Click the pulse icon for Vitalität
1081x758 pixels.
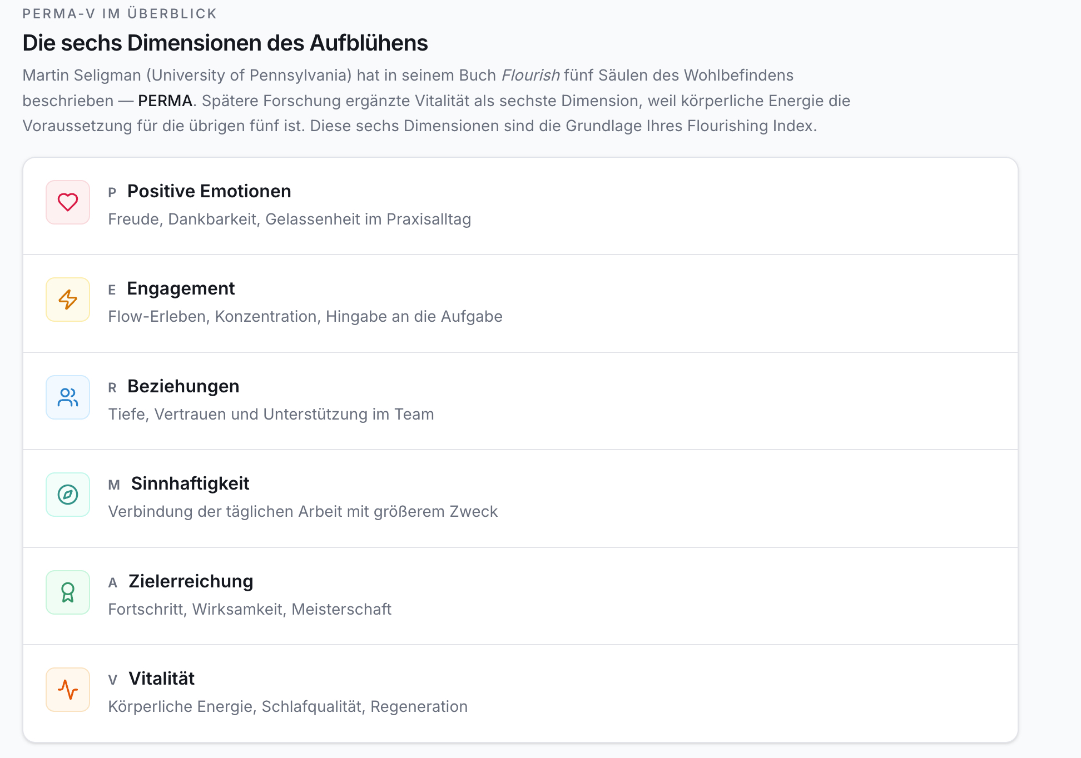[x=68, y=690]
